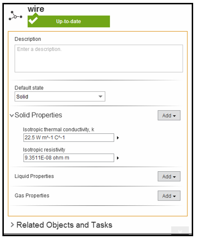This screenshot has width=197, height=241.
Task: Click the green checkmark status icon
Action: click(33, 20)
